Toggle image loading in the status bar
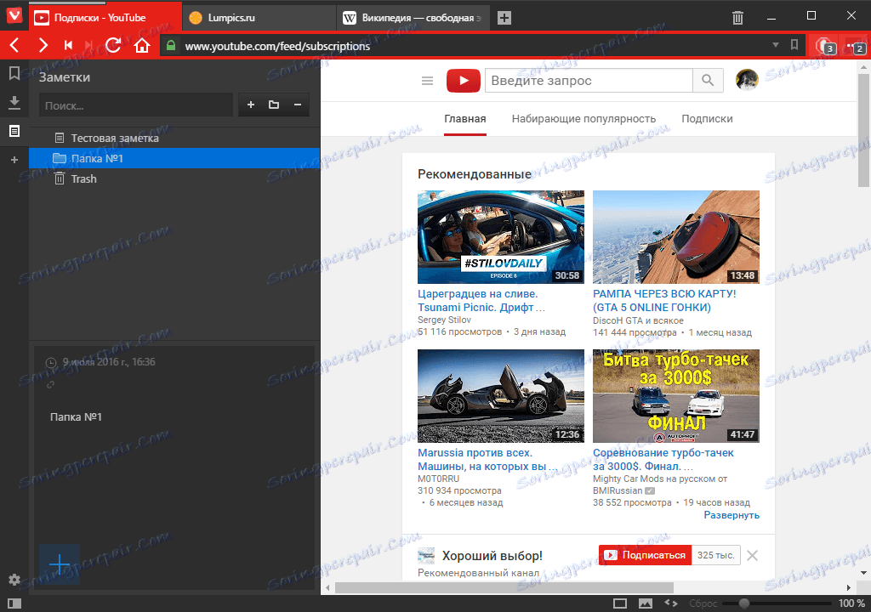Viewport: 871px width, 612px height. (646, 603)
